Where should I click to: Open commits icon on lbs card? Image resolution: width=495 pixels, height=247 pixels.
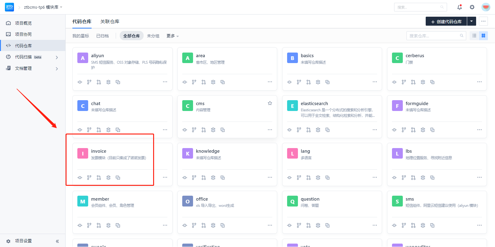394,177
